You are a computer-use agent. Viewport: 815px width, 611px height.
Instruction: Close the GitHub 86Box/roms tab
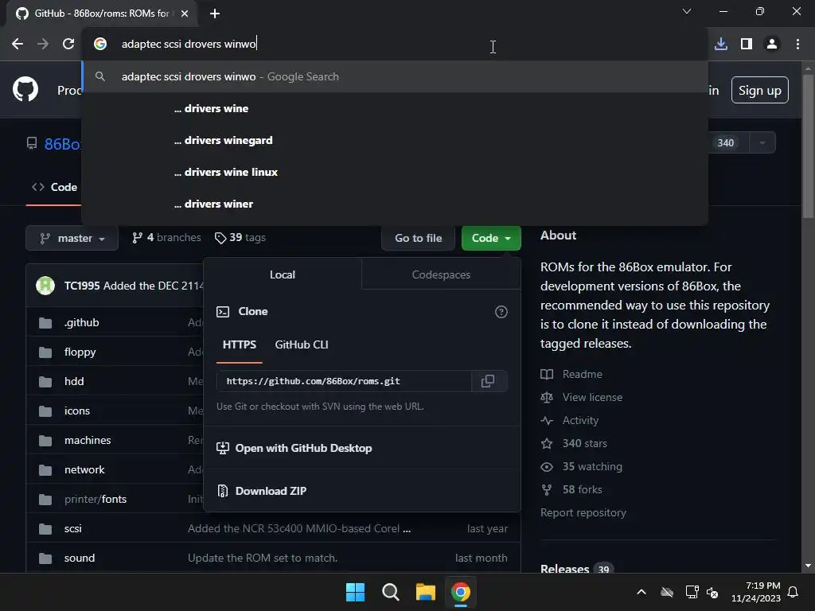185,14
